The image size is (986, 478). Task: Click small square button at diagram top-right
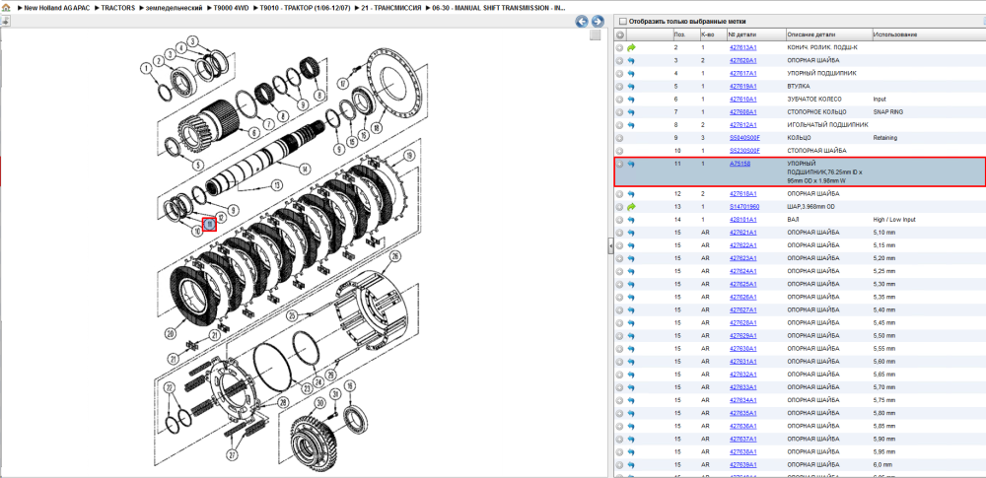595,35
